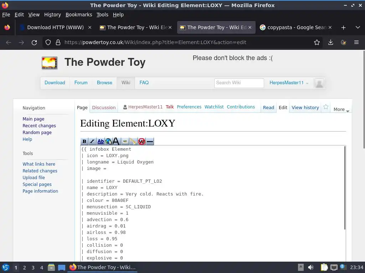This screenshot has width=365, height=273.
Task: Show tracking protection shield info
Action: coord(48,42)
